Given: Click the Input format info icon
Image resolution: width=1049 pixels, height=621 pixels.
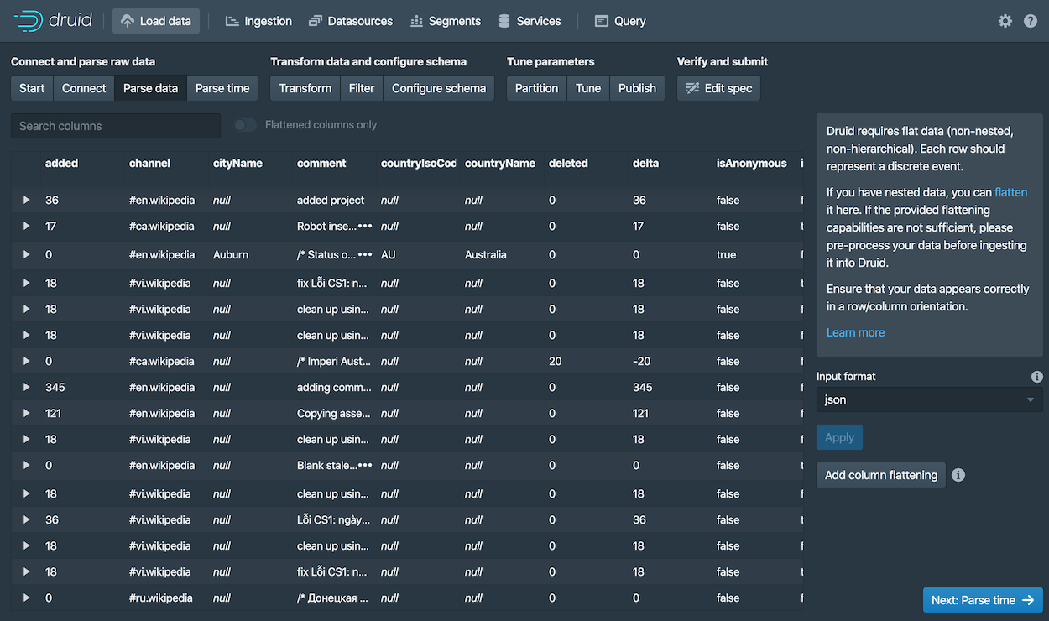Looking at the screenshot, I should (x=1036, y=376).
